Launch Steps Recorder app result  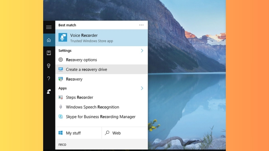(x=102, y=97)
